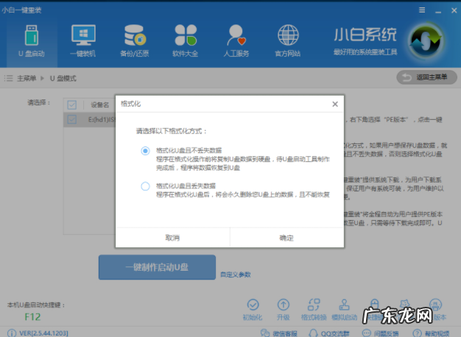Click 返回主菜单 button
This screenshot has height=337, width=461.
[x=426, y=77]
